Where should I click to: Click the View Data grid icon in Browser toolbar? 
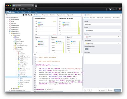pyautogui.click(x=26, y=15)
